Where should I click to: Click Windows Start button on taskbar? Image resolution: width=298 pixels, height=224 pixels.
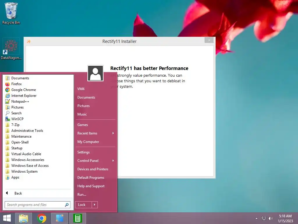pyautogui.click(x=7, y=218)
